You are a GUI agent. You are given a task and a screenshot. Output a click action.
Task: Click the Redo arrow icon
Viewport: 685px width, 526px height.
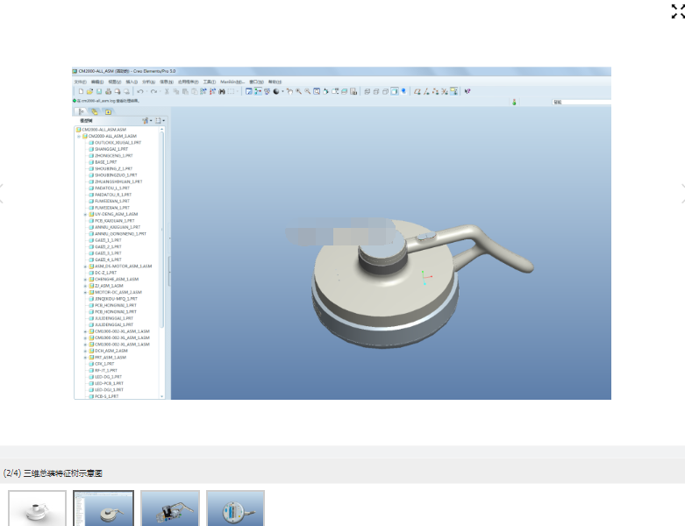153,91
